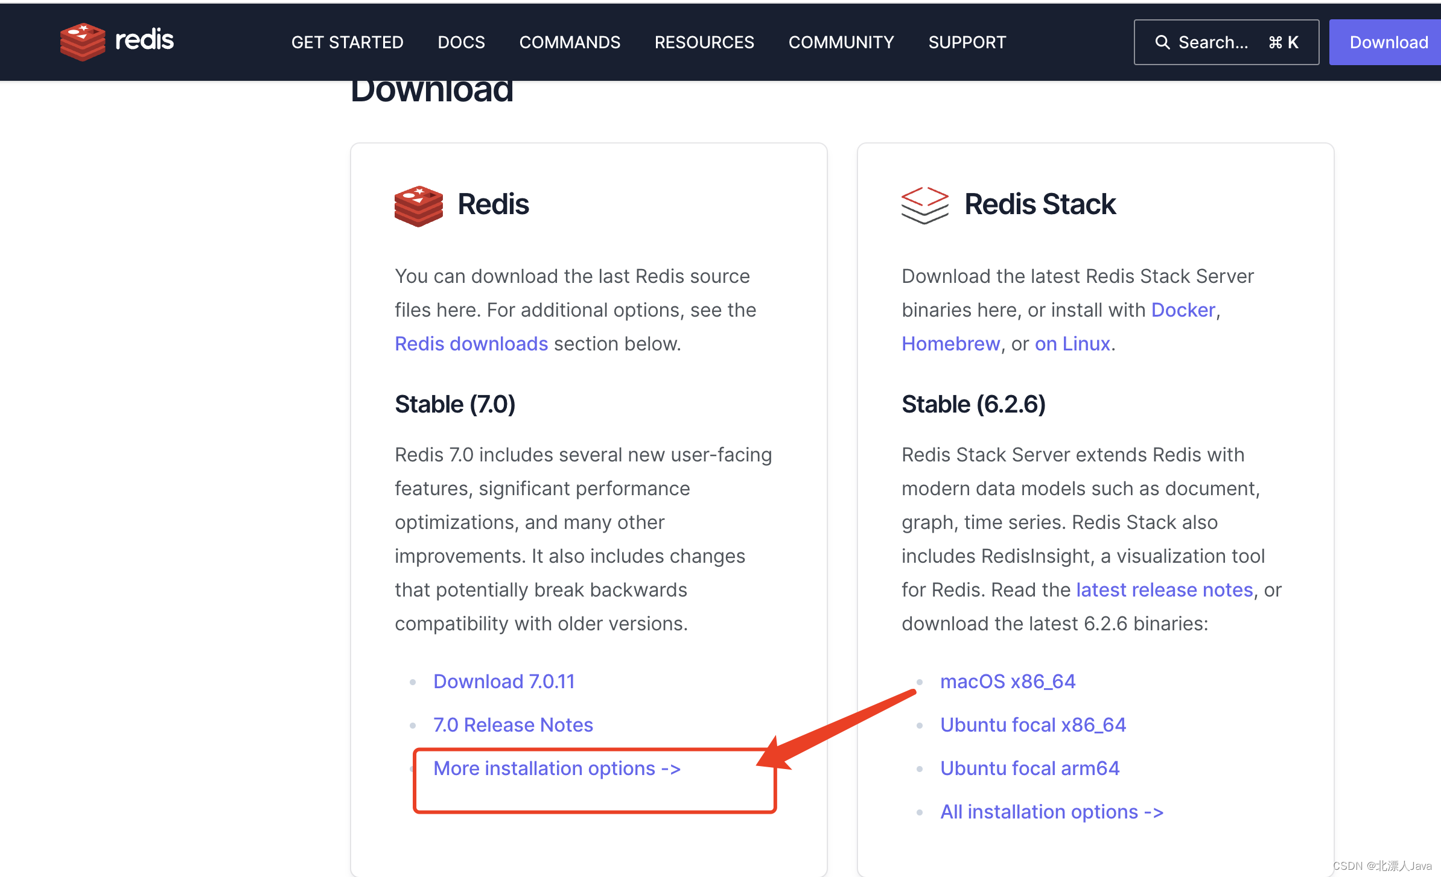Click the Redis cube icon in card
1441x877 pixels.
[418, 205]
